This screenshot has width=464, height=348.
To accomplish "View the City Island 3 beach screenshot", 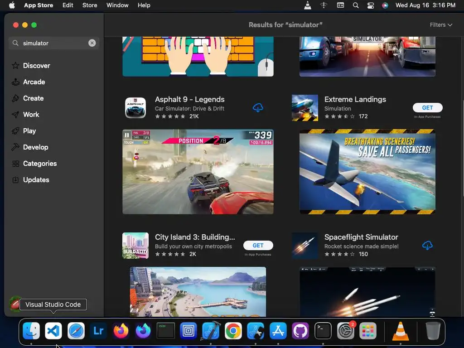I will click(198, 292).
